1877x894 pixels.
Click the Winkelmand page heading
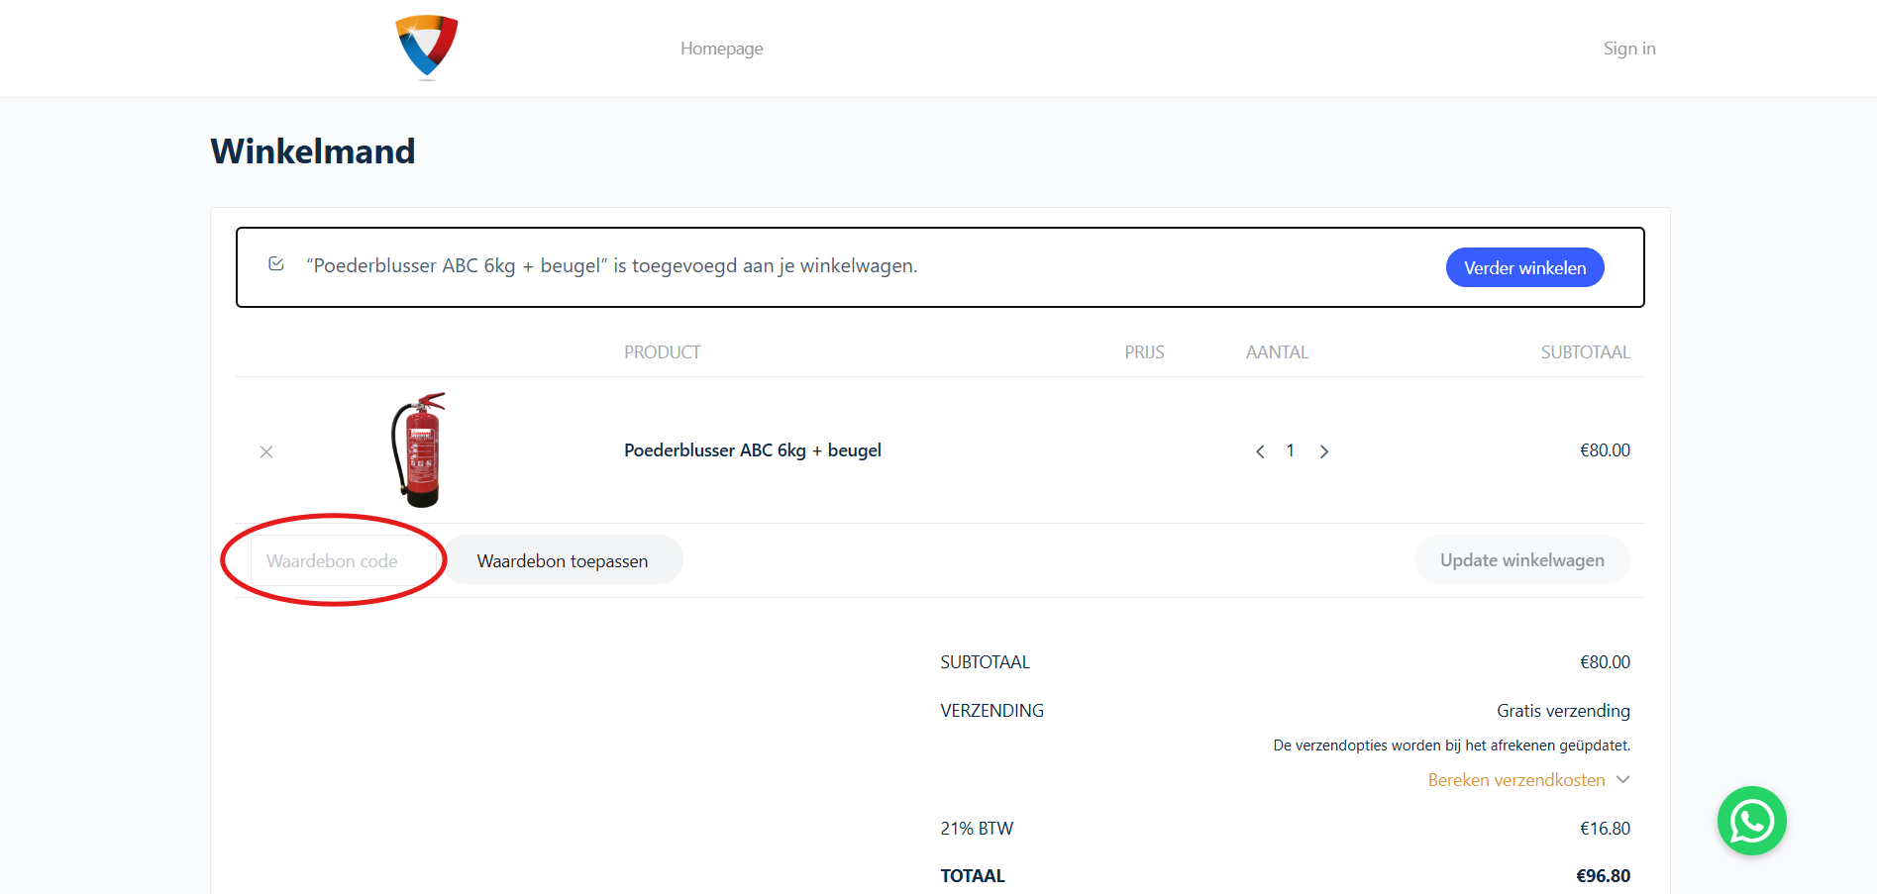pyautogui.click(x=313, y=151)
